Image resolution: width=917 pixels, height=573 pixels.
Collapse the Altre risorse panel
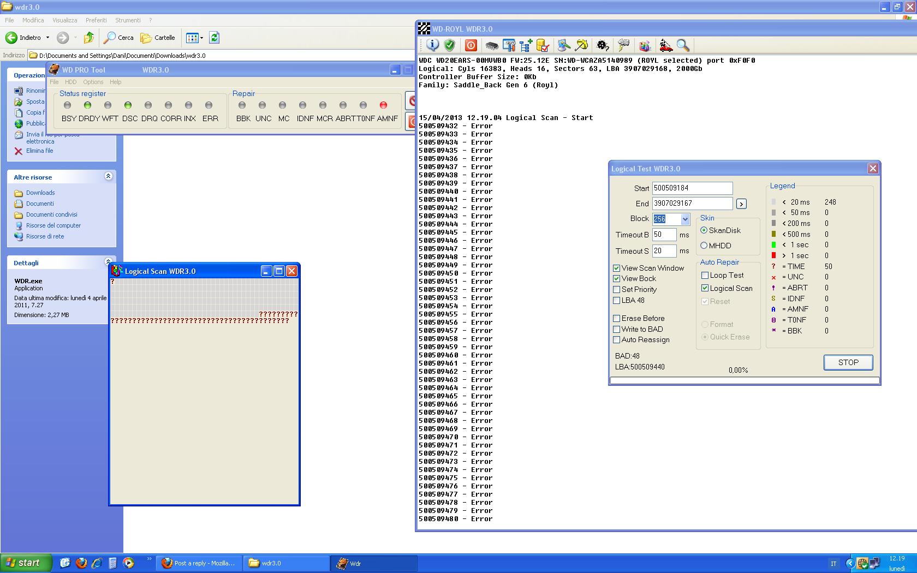108,176
